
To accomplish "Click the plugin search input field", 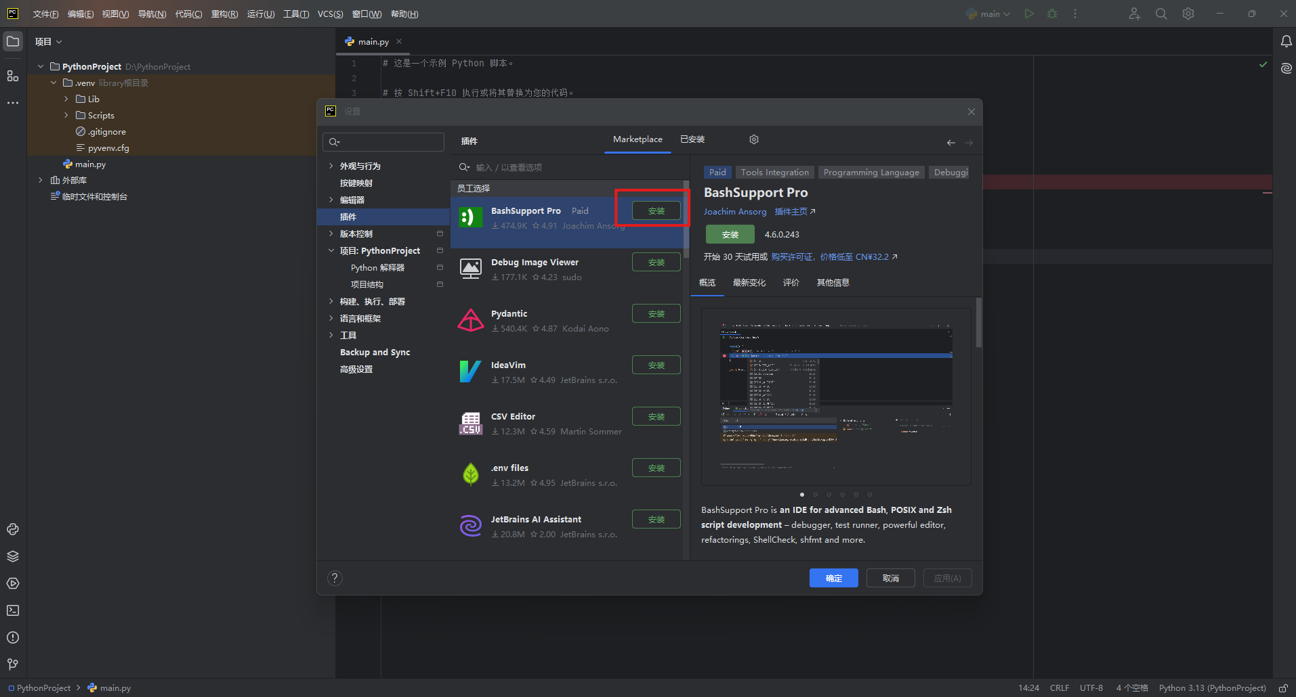I will pos(569,167).
